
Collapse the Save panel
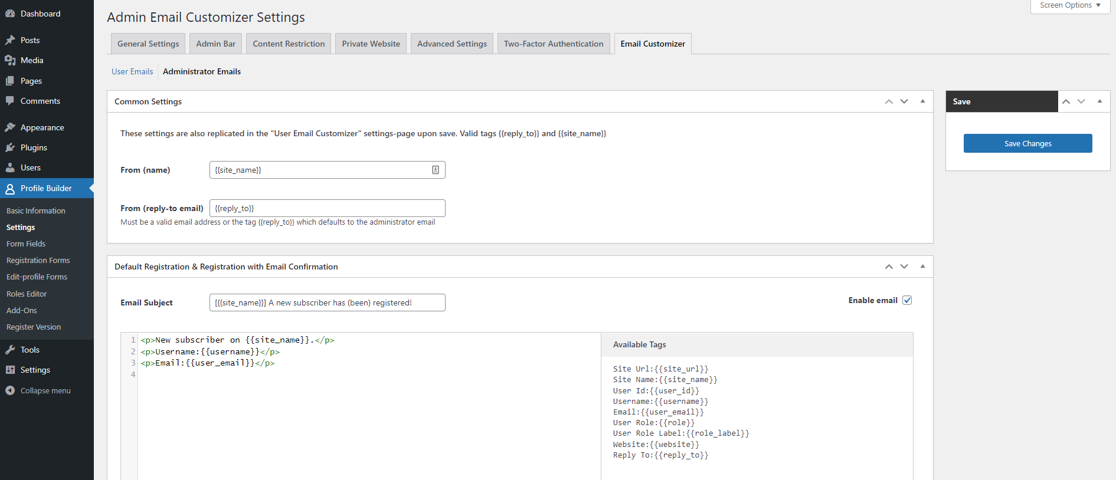pos(1099,101)
